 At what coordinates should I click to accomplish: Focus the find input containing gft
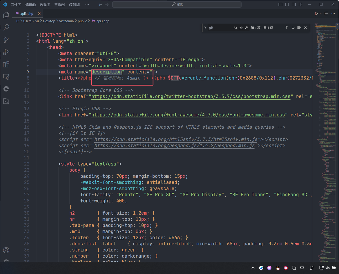220,28
